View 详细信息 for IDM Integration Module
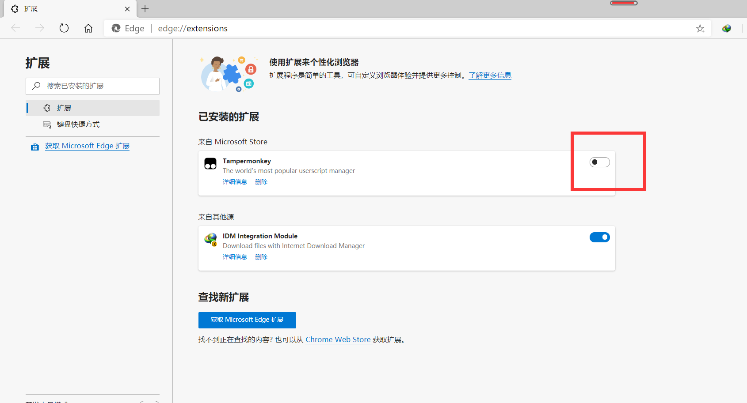 [235, 257]
